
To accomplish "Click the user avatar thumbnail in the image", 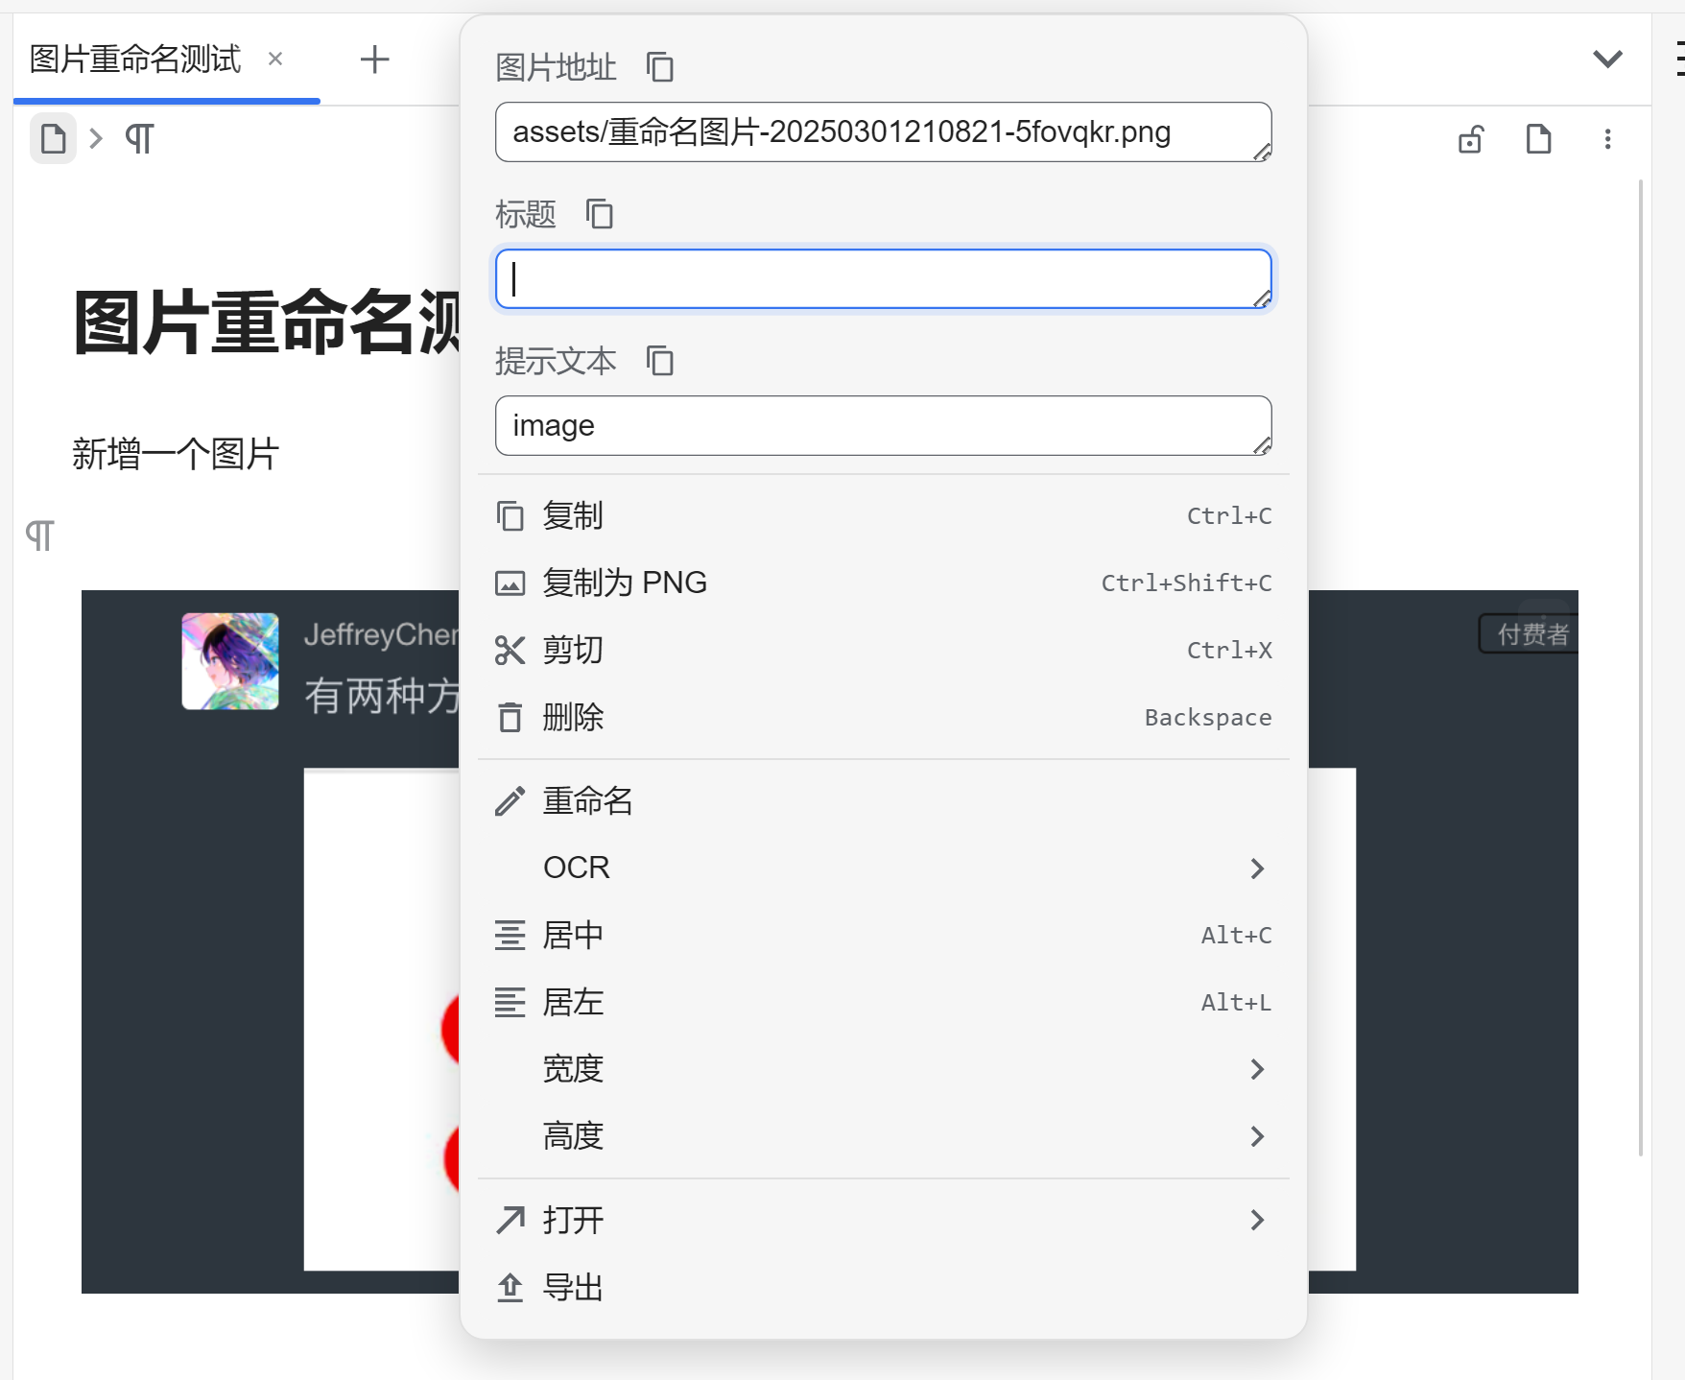I will [230, 661].
